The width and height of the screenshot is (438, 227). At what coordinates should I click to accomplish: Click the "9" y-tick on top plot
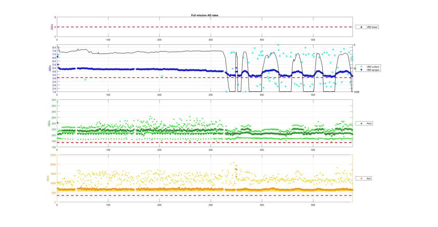pyautogui.click(x=55, y=17)
